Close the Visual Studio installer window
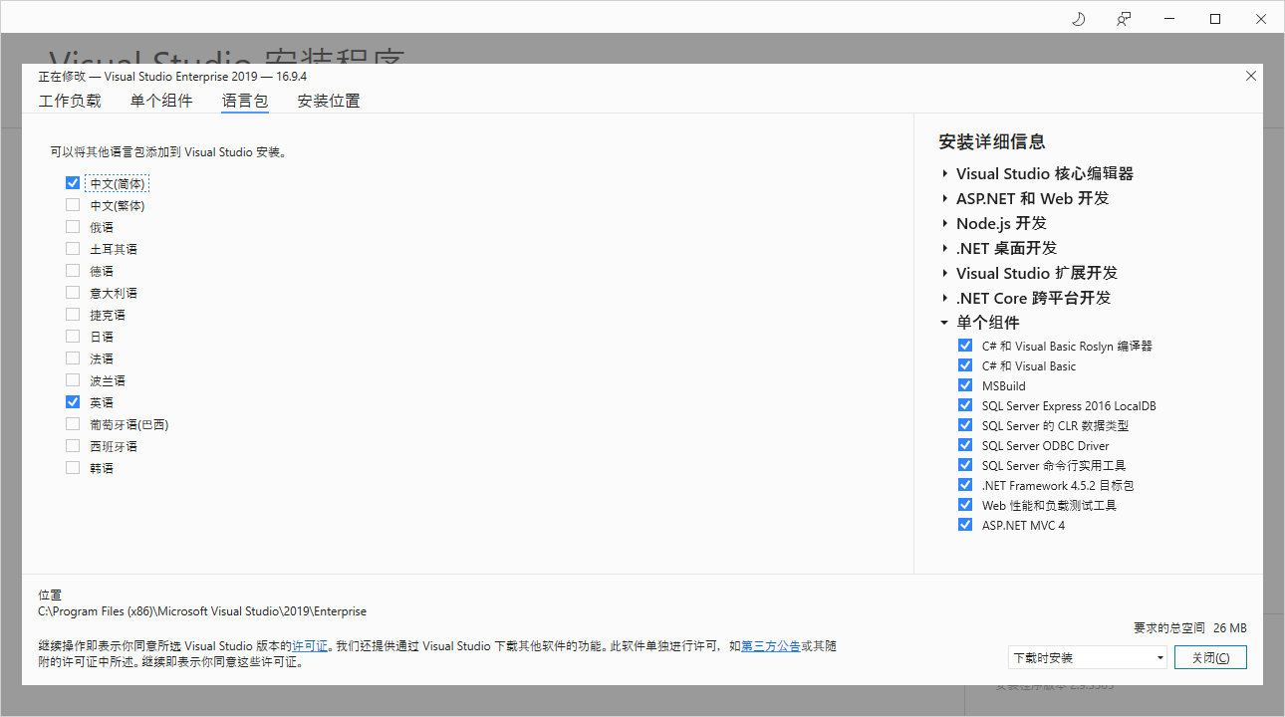The width and height of the screenshot is (1285, 717). click(1261, 19)
